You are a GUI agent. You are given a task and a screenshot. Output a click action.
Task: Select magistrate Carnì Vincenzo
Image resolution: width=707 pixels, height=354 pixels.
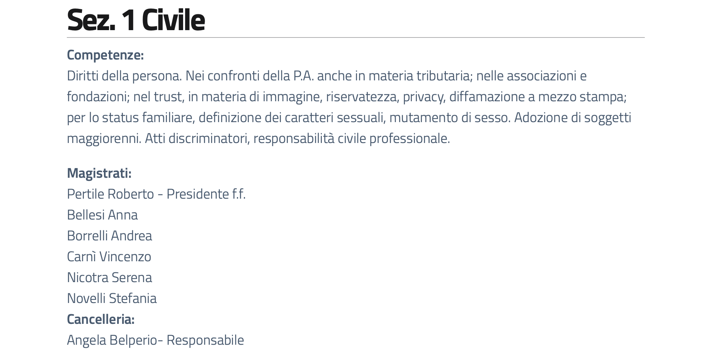coord(109,257)
